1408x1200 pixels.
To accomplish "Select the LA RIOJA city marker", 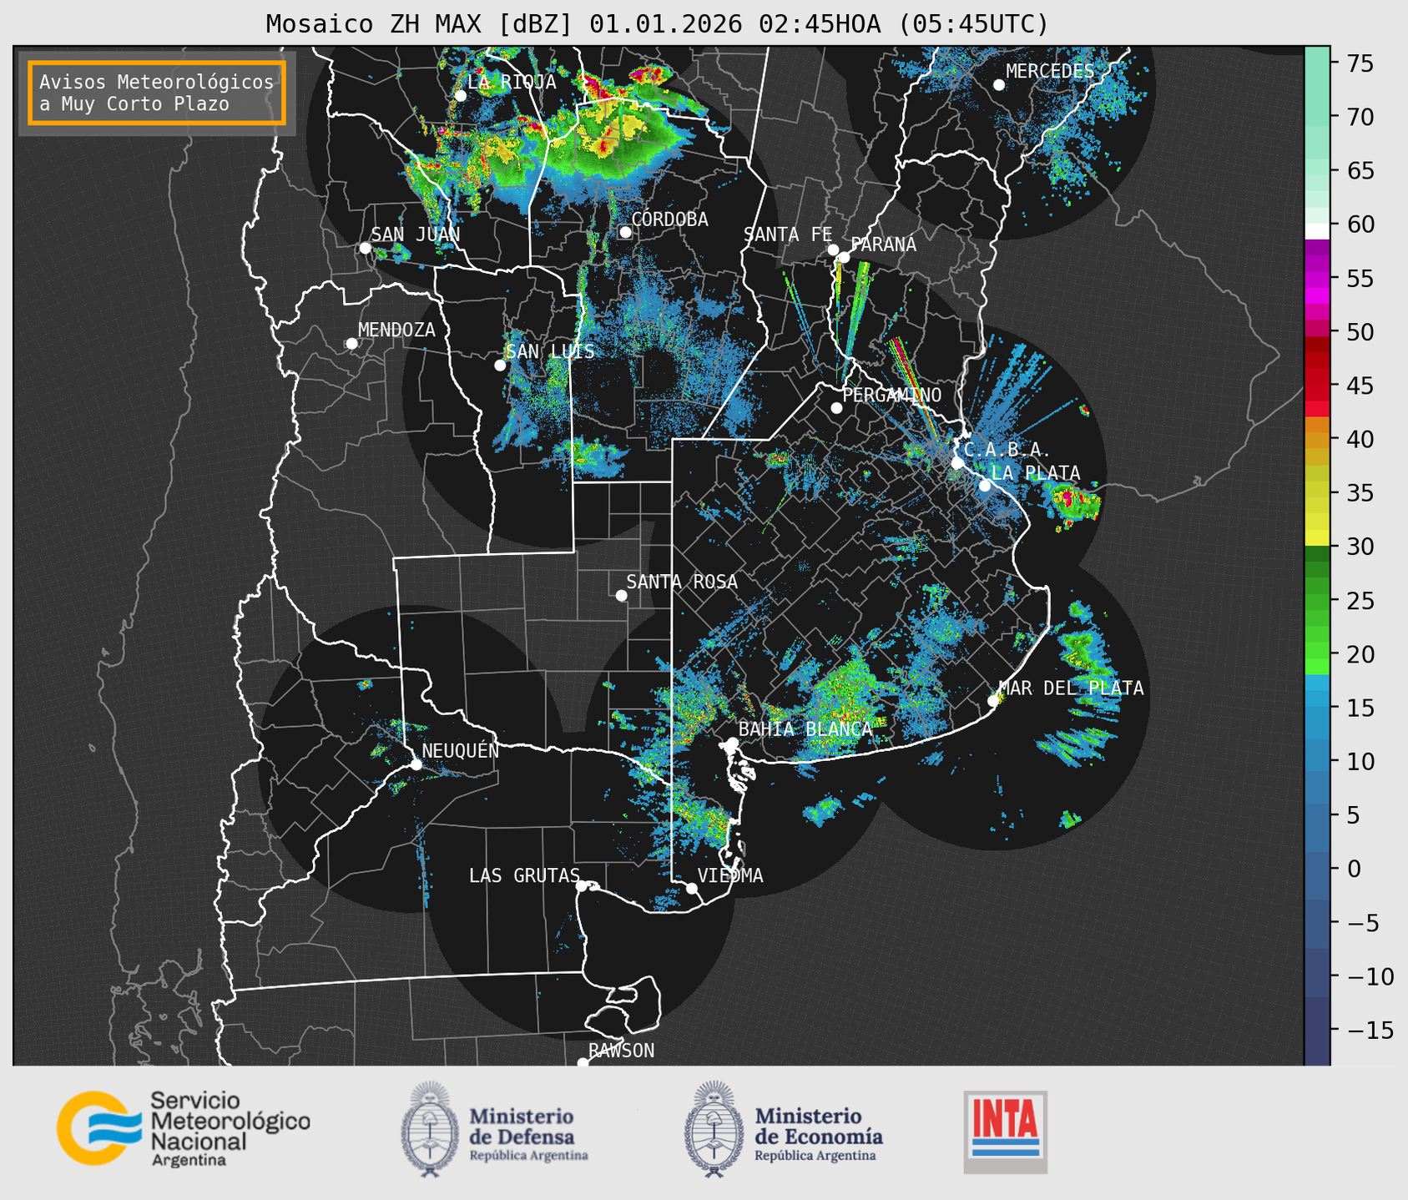I will click(x=460, y=96).
